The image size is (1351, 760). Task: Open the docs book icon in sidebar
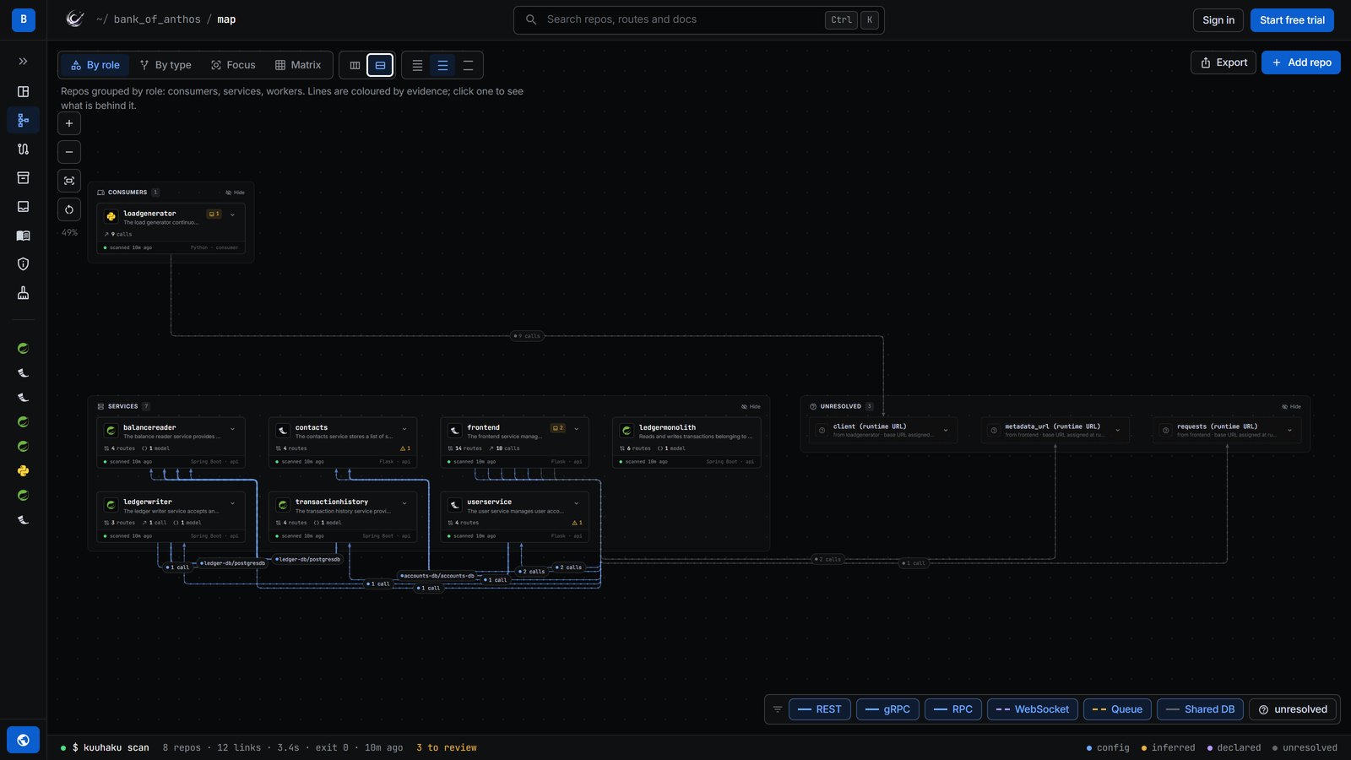[x=23, y=236]
